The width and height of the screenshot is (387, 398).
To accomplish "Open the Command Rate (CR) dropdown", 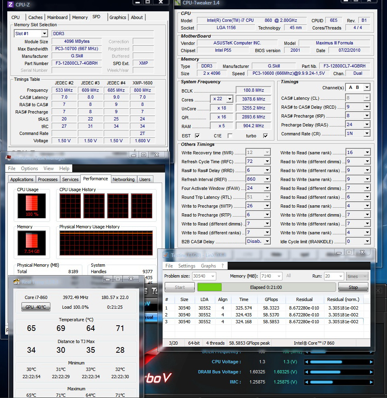I will click(367, 133).
